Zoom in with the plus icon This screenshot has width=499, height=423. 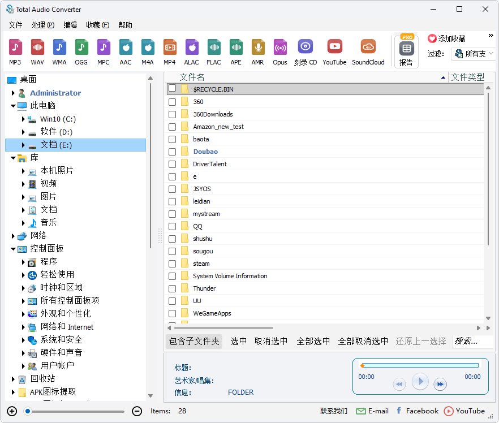(12, 411)
